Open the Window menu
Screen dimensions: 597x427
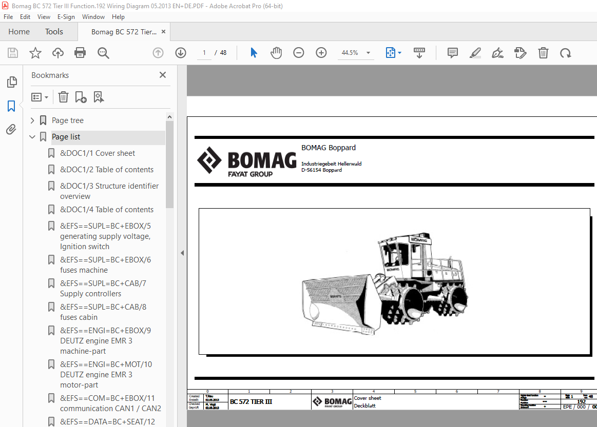pyautogui.click(x=93, y=17)
